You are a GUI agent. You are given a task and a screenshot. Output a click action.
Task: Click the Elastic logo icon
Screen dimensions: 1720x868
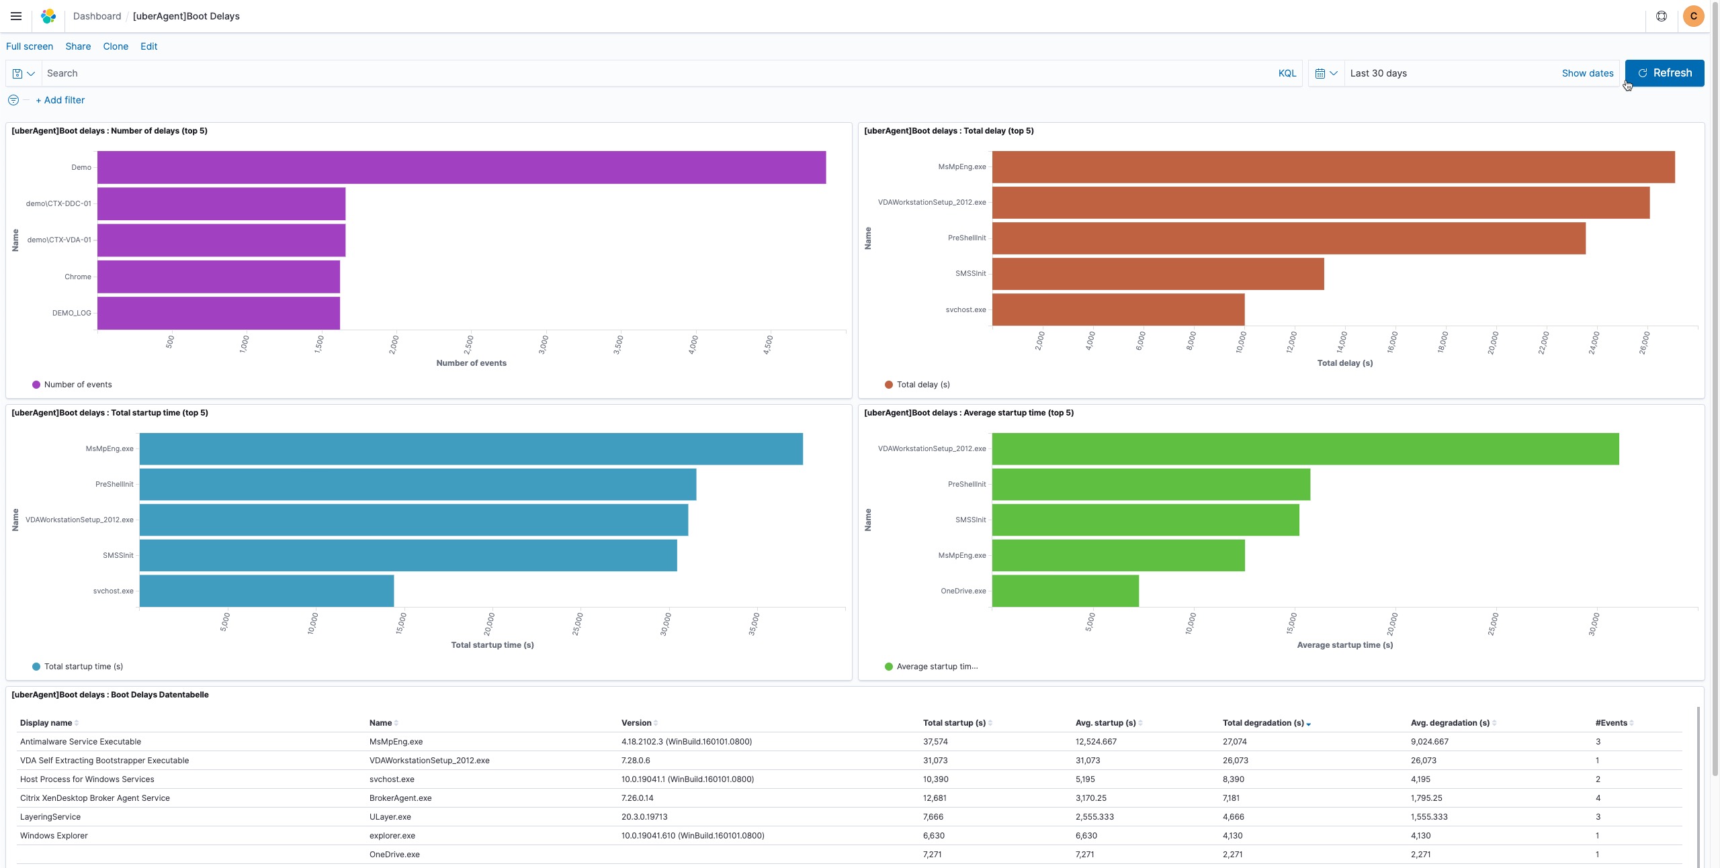coord(48,16)
